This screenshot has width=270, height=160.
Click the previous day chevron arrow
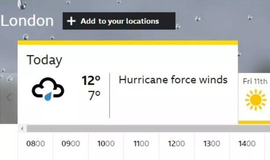[x=9, y=97]
